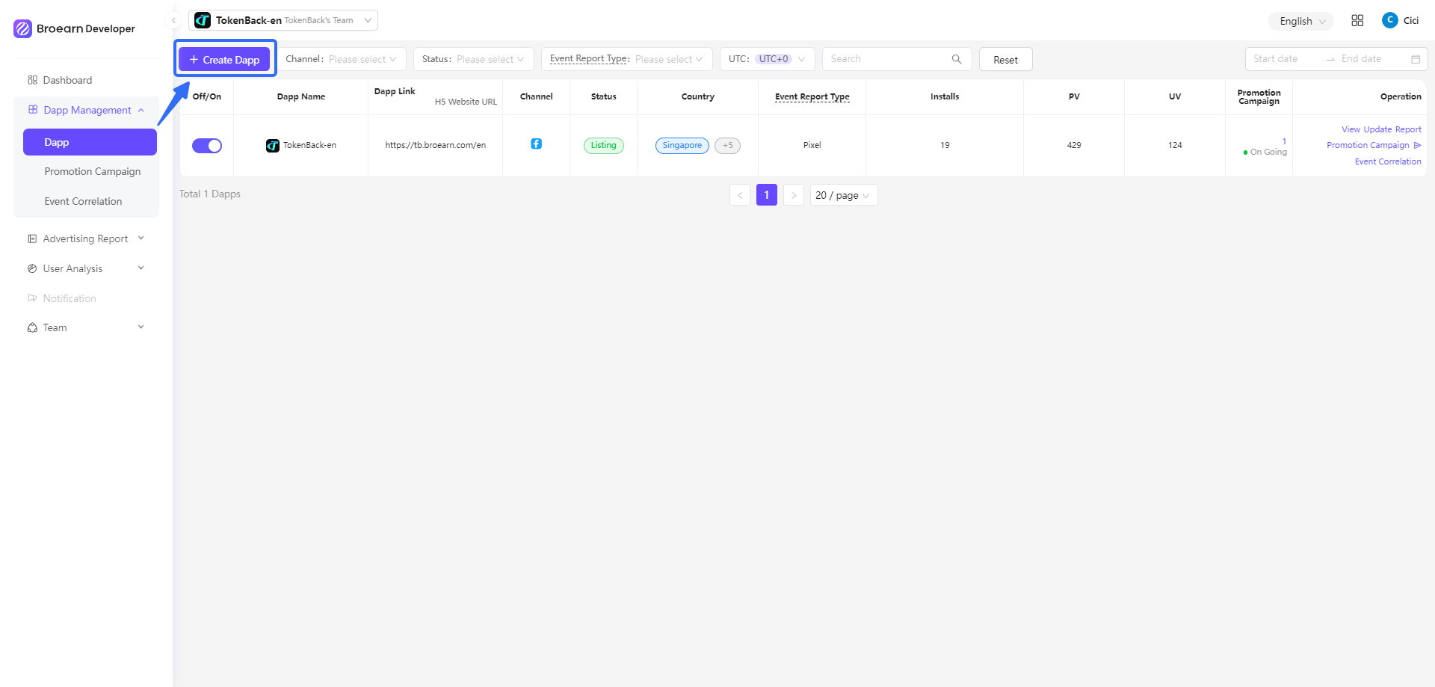
Task: Open Promotion Campaign in sidebar
Action: click(x=92, y=171)
